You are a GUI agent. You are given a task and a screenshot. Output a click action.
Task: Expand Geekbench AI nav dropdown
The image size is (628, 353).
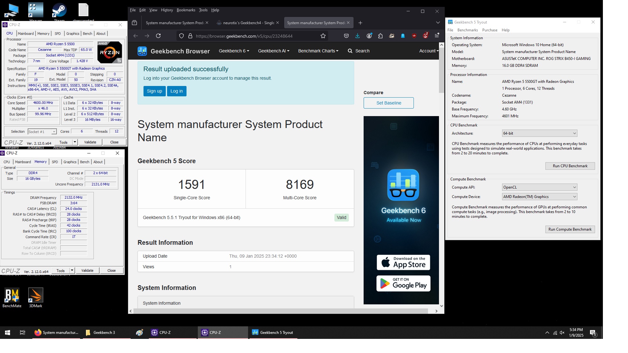[x=273, y=51]
